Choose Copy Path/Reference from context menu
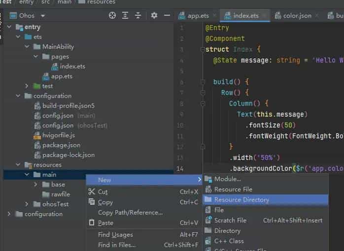 [x=130, y=213]
